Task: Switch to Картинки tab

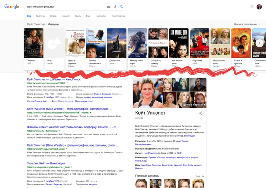Action: pyautogui.click(x=41, y=16)
